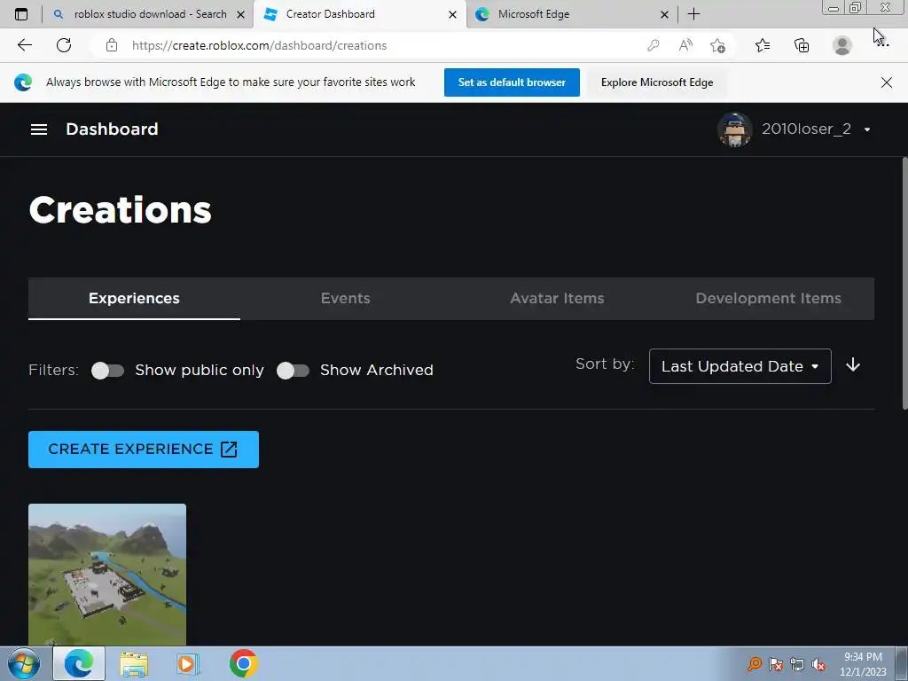Viewport: 908px width, 681px height.
Task: Click the Edge icon in the taskbar
Action: coord(79,663)
